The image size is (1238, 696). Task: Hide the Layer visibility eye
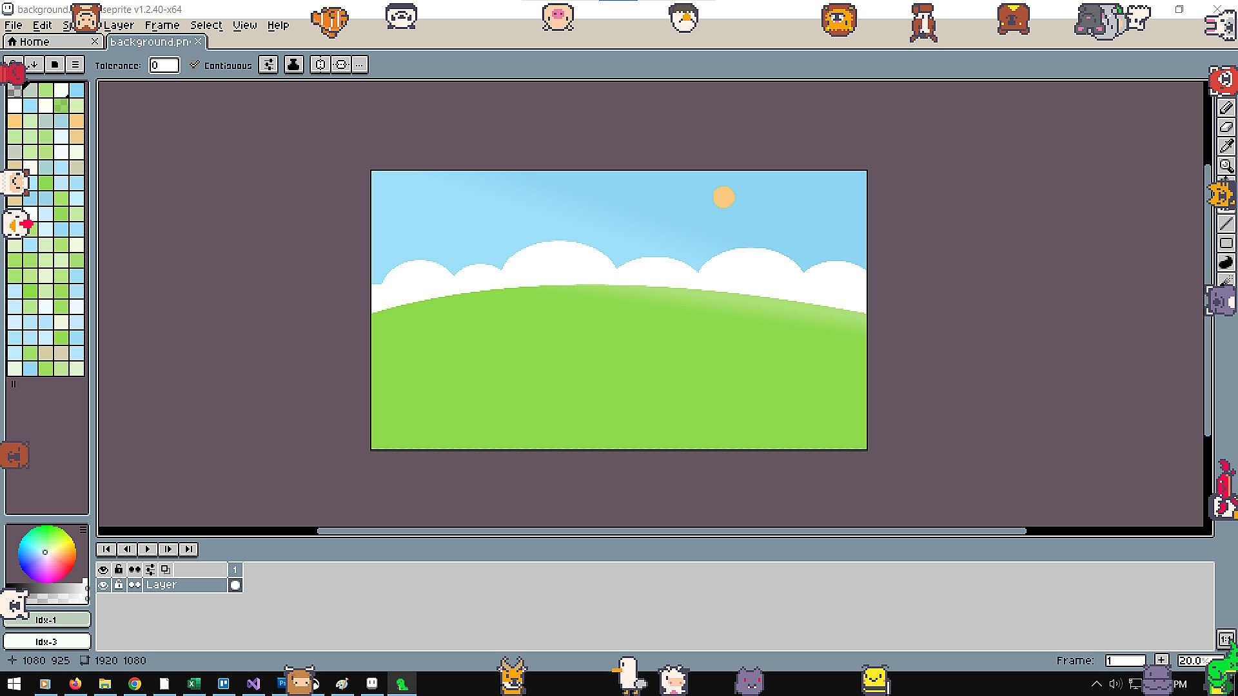tap(103, 585)
